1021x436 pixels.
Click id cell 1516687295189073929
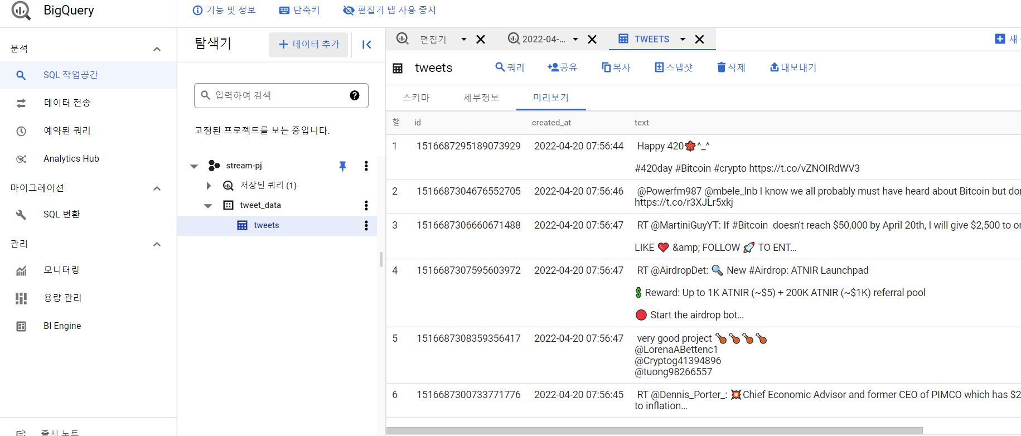pyautogui.click(x=468, y=146)
